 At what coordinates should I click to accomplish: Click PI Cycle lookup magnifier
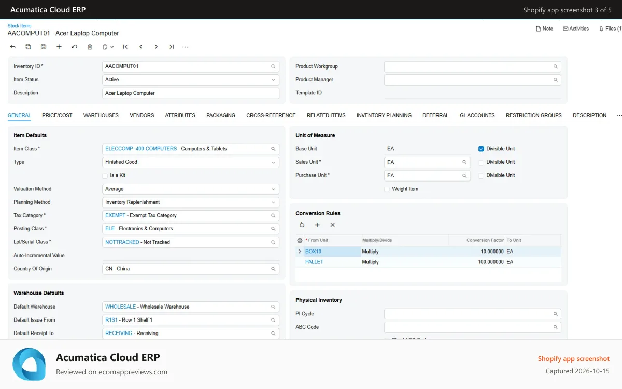[555, 314]
